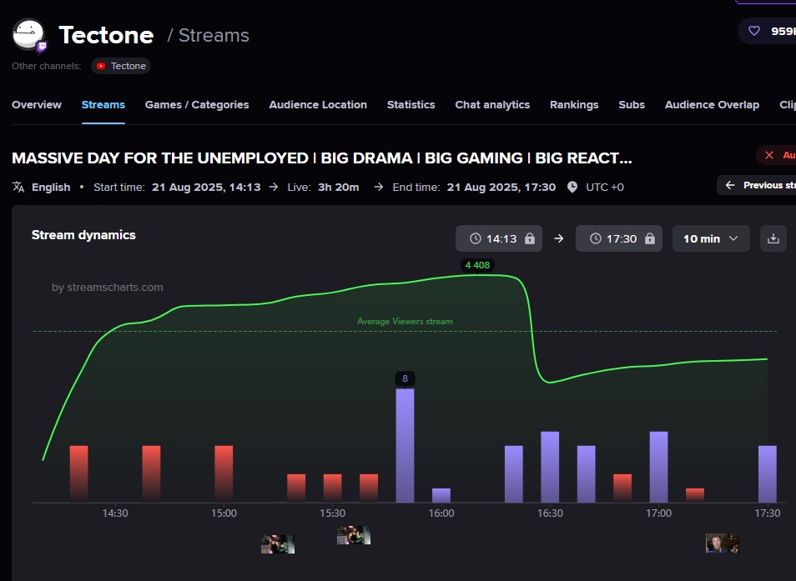Toggle the lock beside 14:13
Image resolution: width=796 pixels, height=581 pixels.
[x=530, y=238]
